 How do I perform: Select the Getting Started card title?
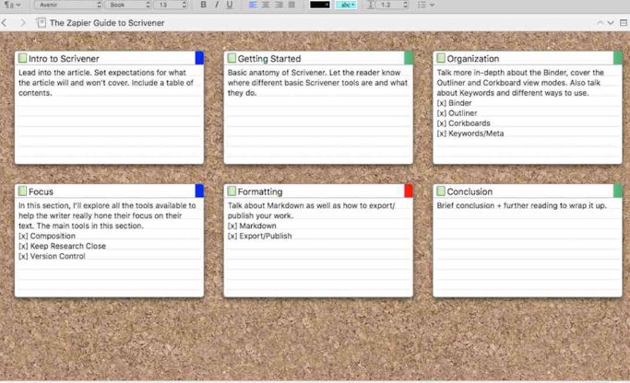click(269, 59)
